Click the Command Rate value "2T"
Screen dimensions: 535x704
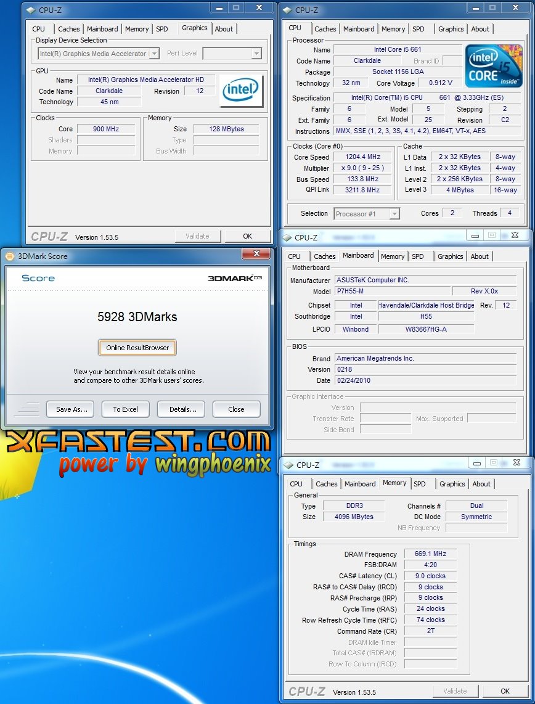point(430,631)
